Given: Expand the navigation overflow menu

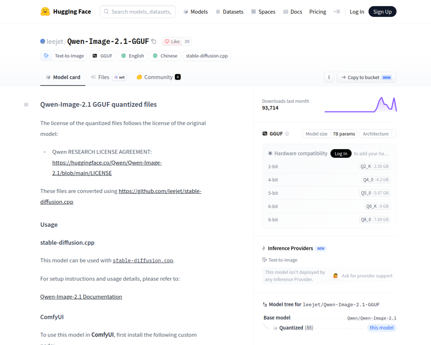Looking at the screenshot, I should 337,12.
